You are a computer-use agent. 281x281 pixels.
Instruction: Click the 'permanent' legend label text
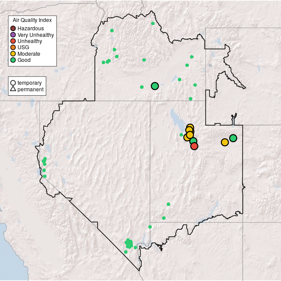30,90
